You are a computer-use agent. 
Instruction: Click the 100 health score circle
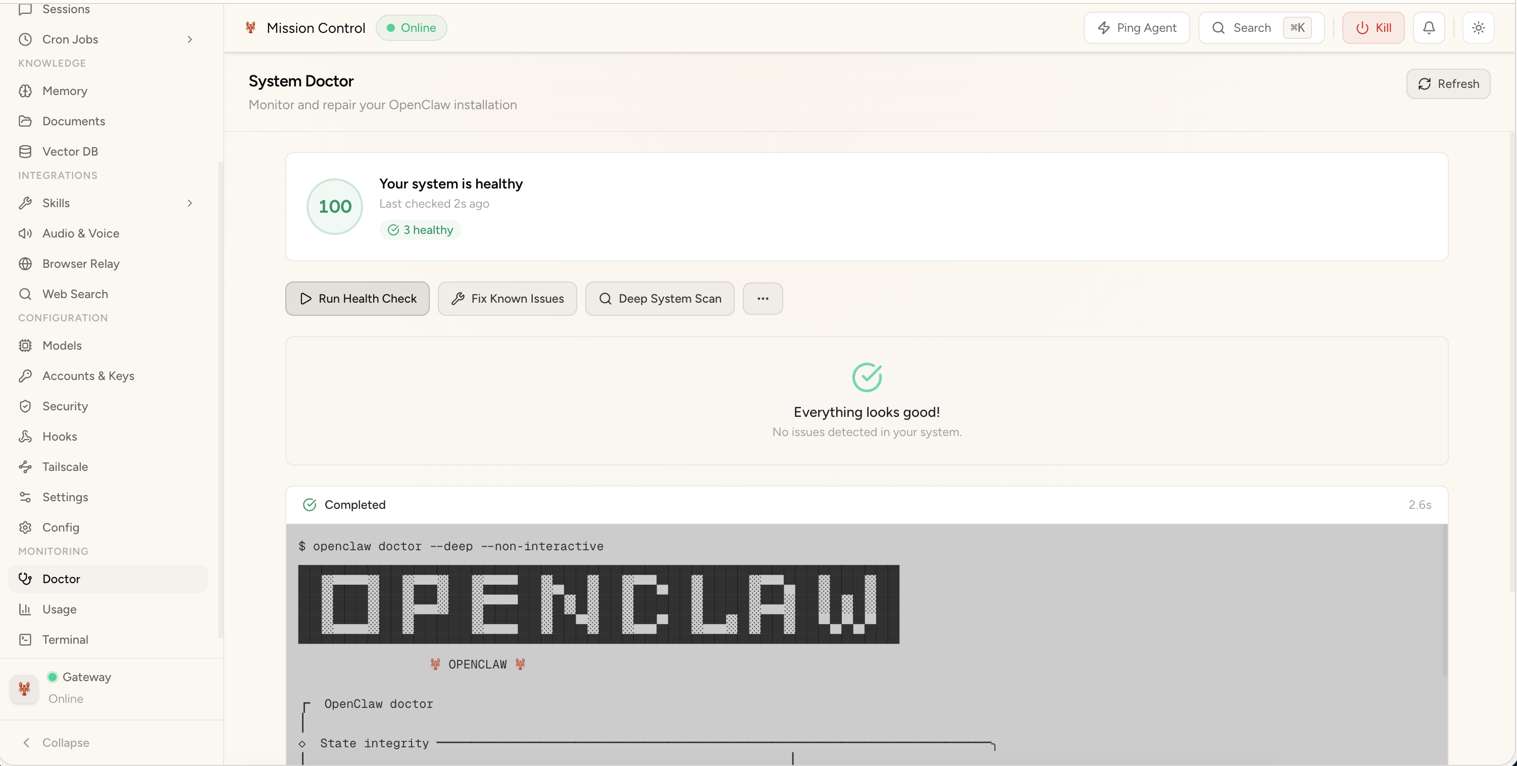click(334, 206)
